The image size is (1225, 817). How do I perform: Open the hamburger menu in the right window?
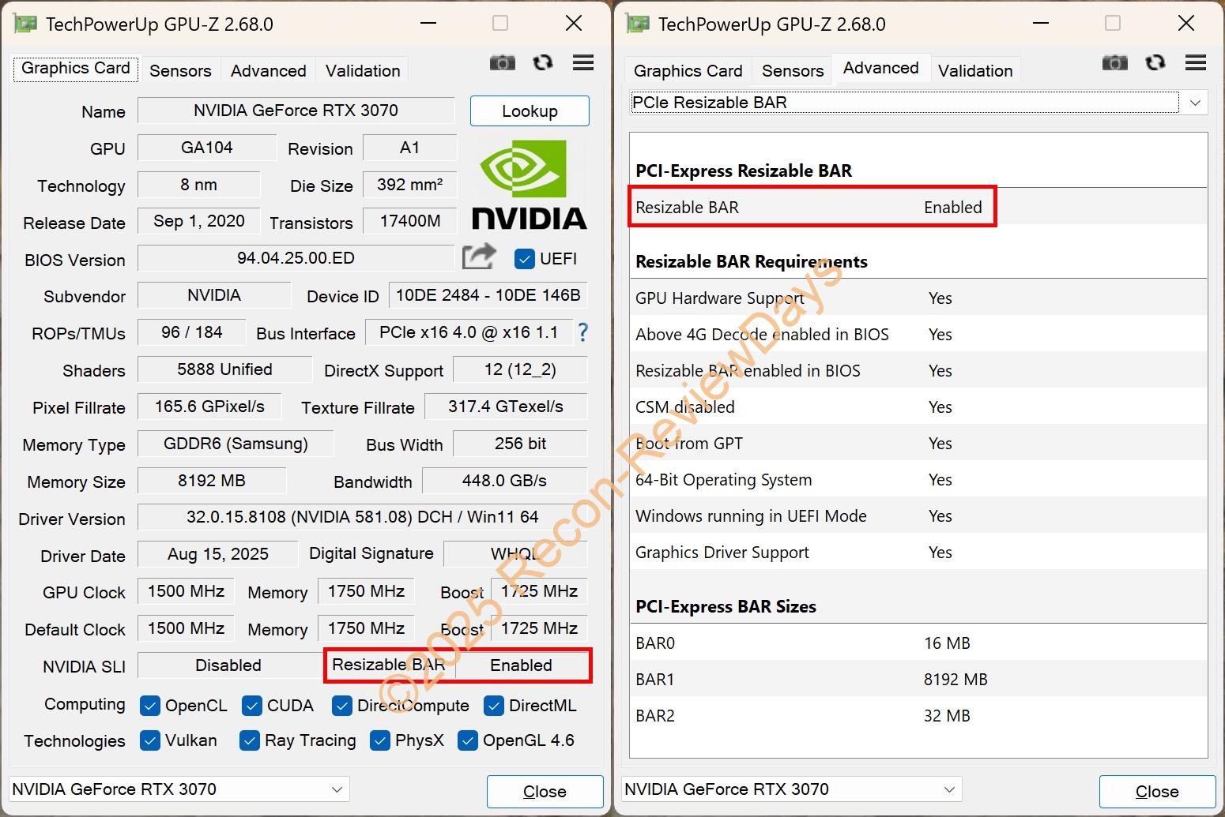point(1195,62)
